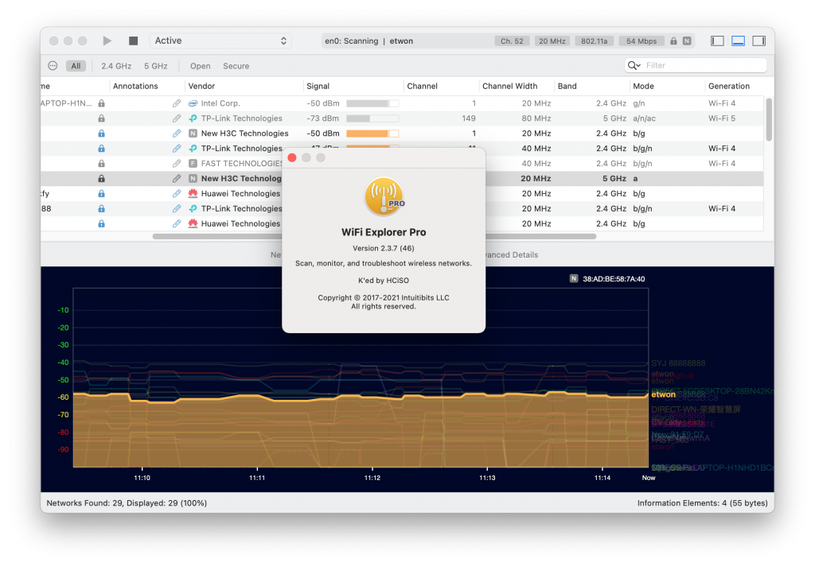Screen dimensions: 815x566
Task: Select the 149 channel cell
Action: 468,118
